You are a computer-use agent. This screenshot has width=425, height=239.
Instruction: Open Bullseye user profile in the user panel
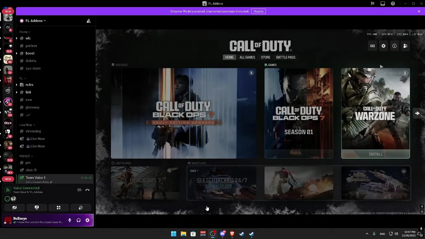(34, 220)
